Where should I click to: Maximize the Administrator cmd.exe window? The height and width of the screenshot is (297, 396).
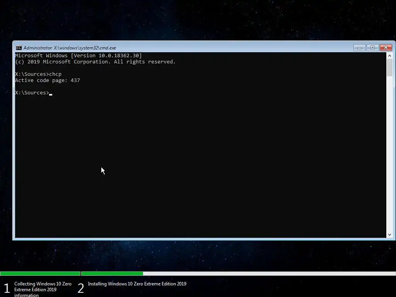pyautogui.click(x=372, y=48)
